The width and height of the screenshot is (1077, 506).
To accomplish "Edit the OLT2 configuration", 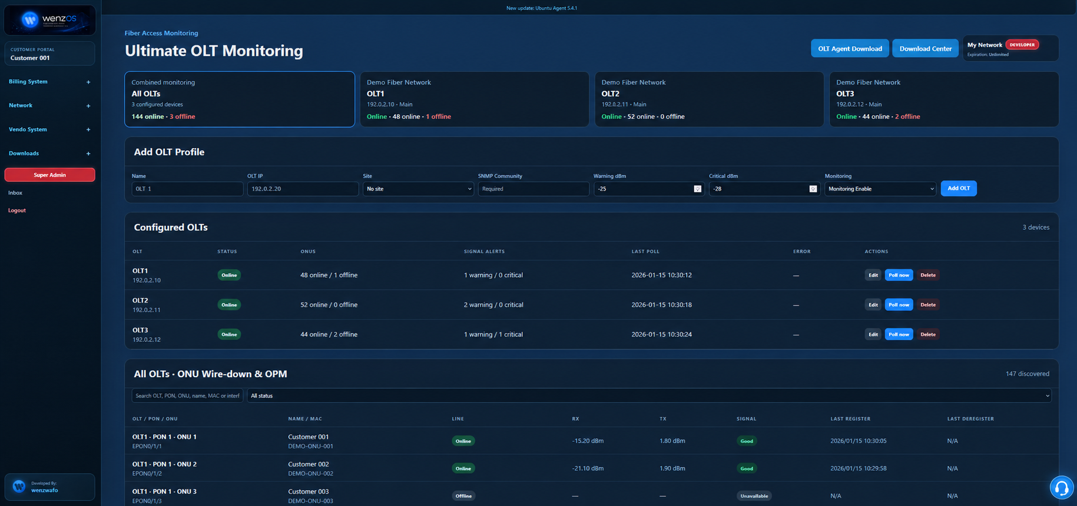I will 873,305.
